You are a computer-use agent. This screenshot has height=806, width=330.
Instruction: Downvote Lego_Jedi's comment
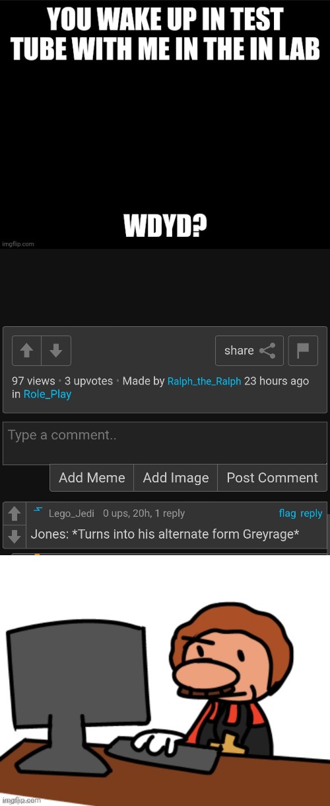pos(15,536)
